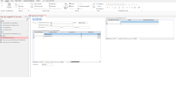Image resolution: width=182 pixels, height=102 pixels.
Task: Open the IMPORTO column filter arrow
Action: pyautogui.click(x=100, y=32)
